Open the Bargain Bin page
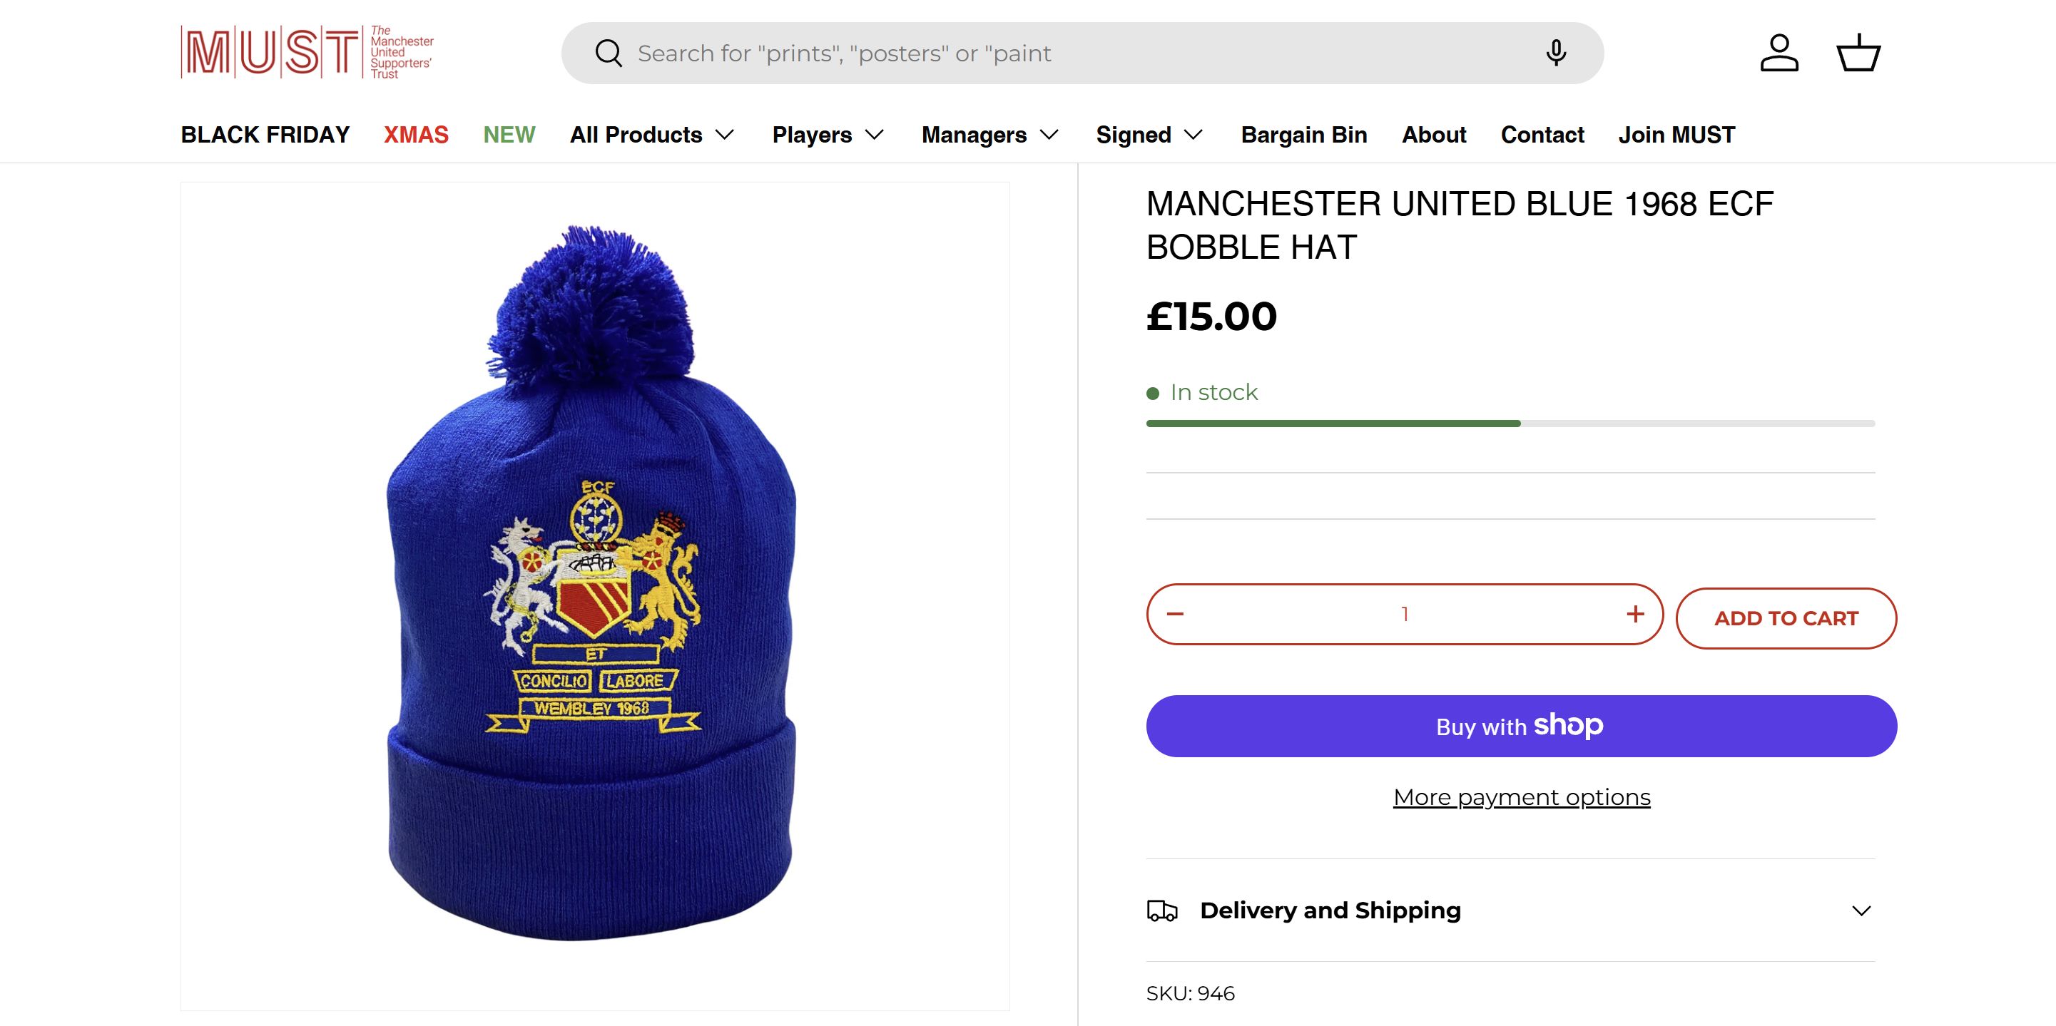 coord(1303,135)
